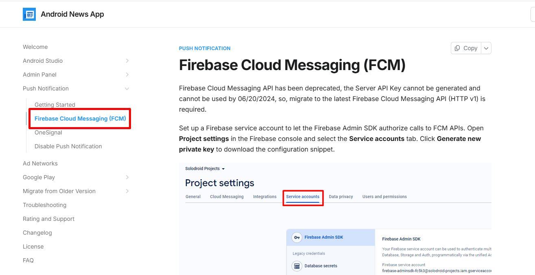Expand the Google Play section chevron
The image size is (535, 275).
127,177
